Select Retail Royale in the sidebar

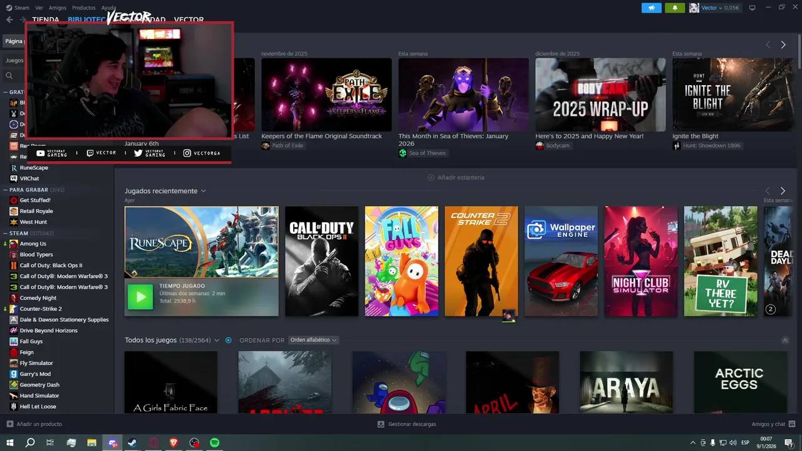point(36,211)
